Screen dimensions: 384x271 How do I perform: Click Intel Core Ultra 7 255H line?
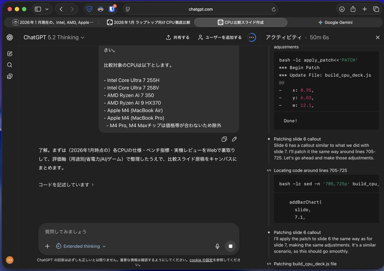(132, 80)
